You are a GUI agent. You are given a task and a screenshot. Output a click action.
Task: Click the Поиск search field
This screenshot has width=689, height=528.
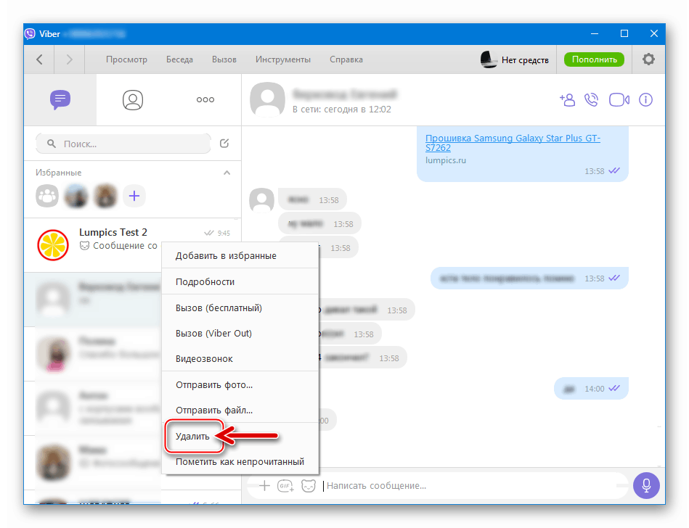point(122,144)
